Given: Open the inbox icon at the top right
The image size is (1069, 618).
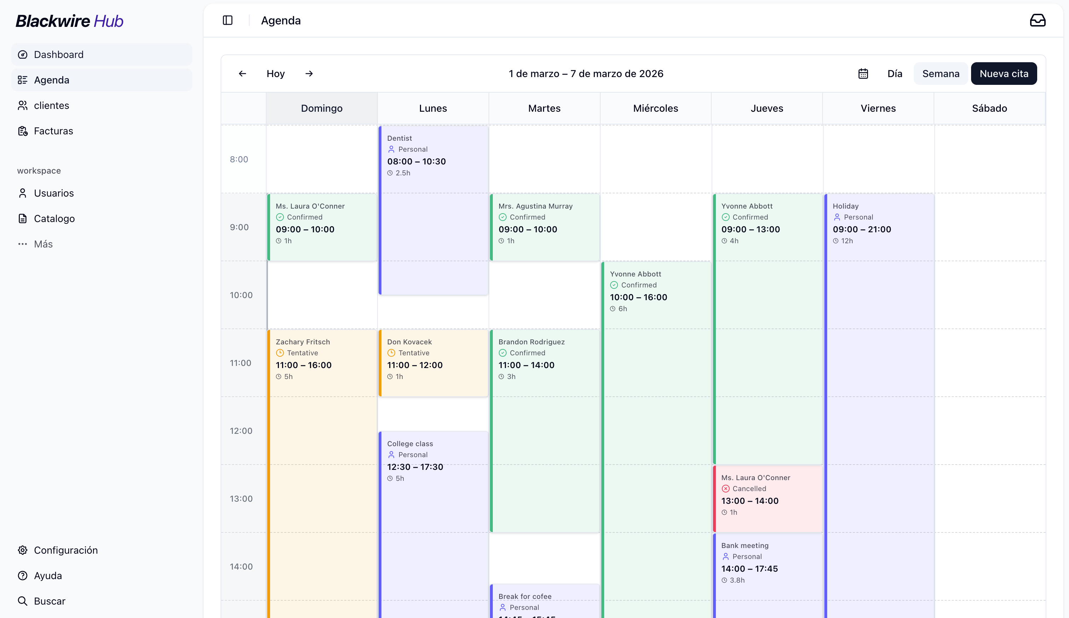Looking at the screenshot, I should pyautogui.click(x=1038, y=20).
